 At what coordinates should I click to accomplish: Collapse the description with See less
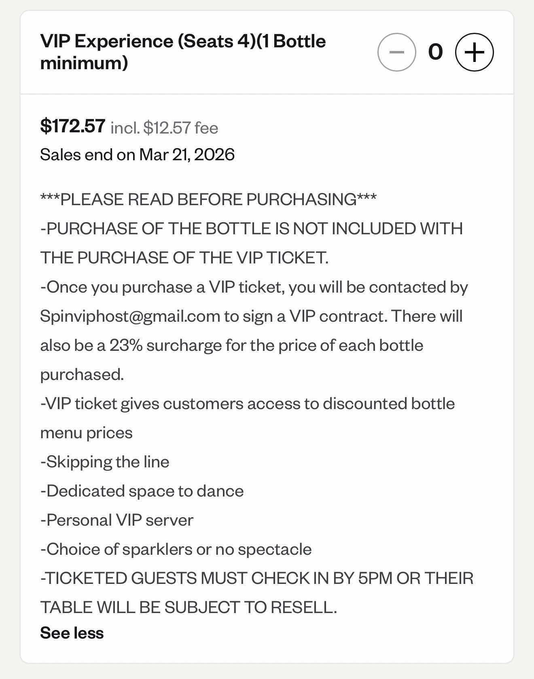[x=72, y=633]
